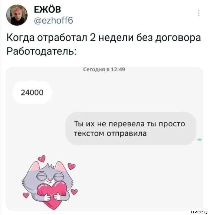Open the embedded chat screenshot image
Screen dimensions: 208x215
click(105, 139)
